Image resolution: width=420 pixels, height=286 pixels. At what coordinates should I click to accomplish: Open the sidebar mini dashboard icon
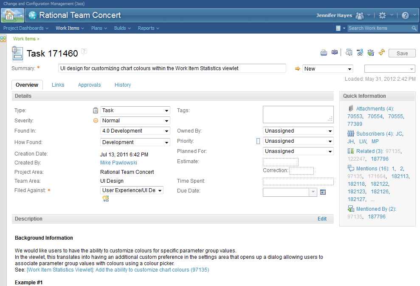3,39
